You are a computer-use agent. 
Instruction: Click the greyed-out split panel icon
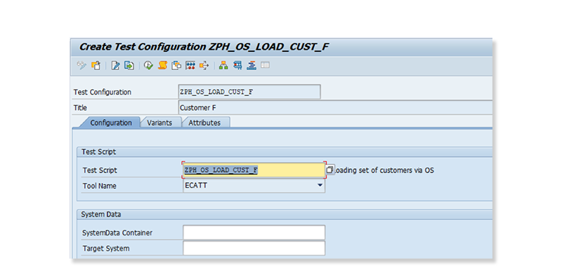265,65
